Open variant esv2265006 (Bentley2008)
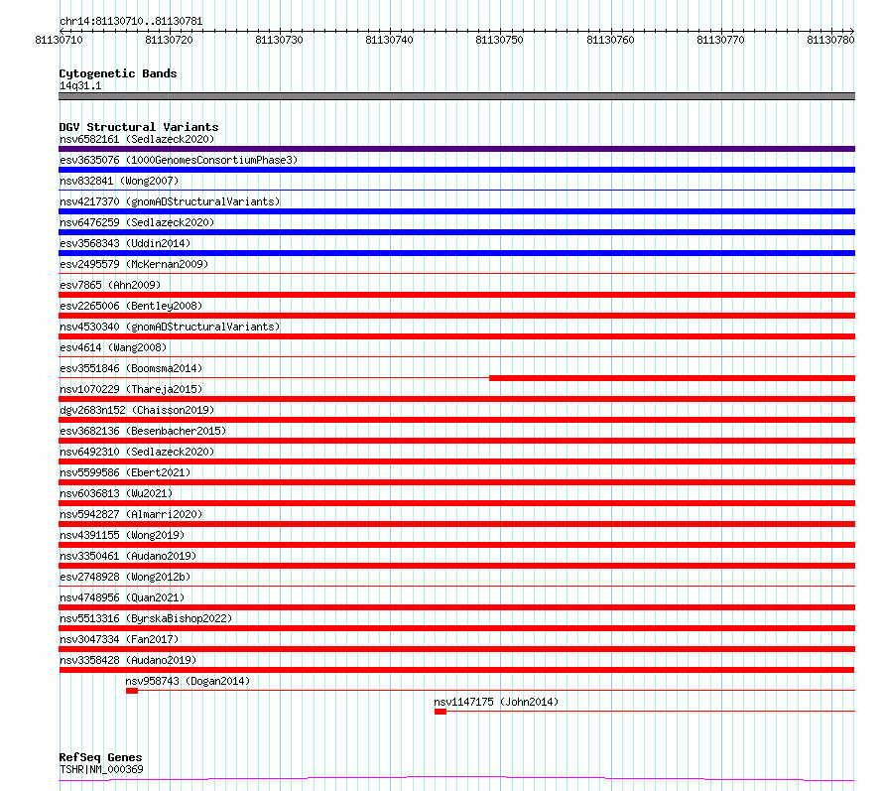883x791 pixels. pos(131,306)
